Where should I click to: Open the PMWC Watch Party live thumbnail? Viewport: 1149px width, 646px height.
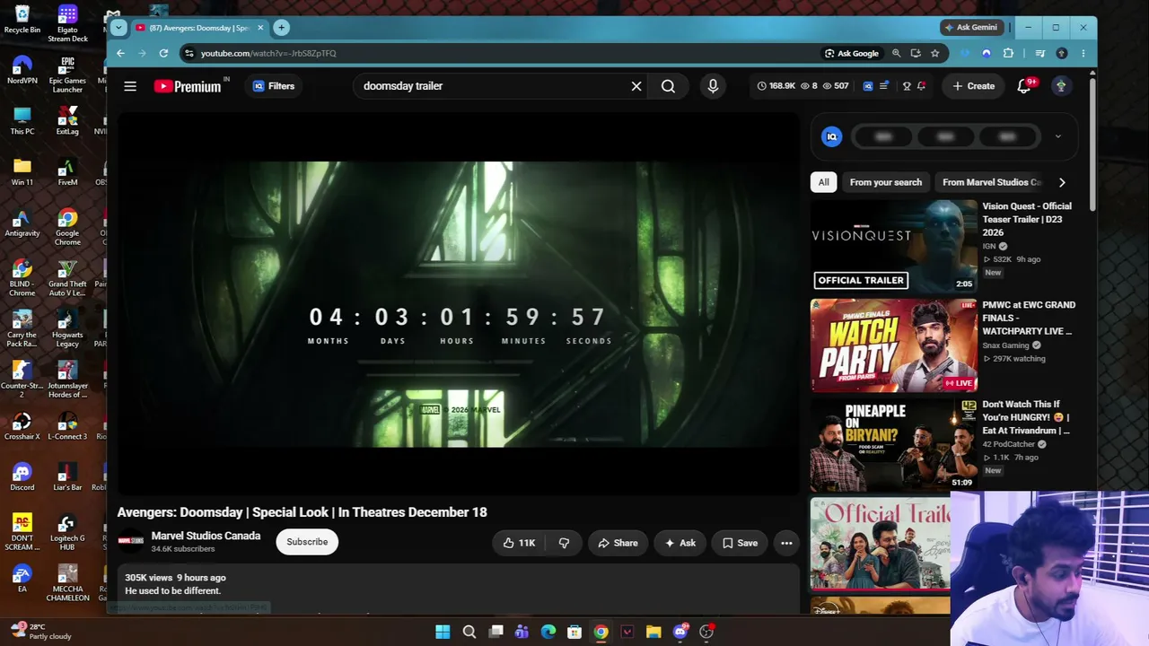tap(894, 345)
